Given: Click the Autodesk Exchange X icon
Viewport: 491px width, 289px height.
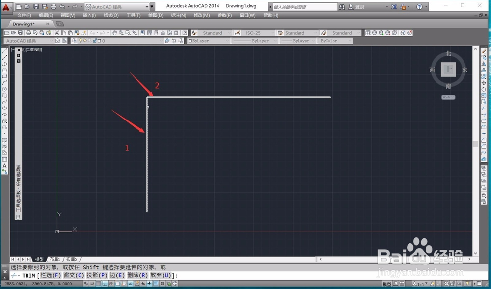Looking at the screenshot, I should point(394,7).
